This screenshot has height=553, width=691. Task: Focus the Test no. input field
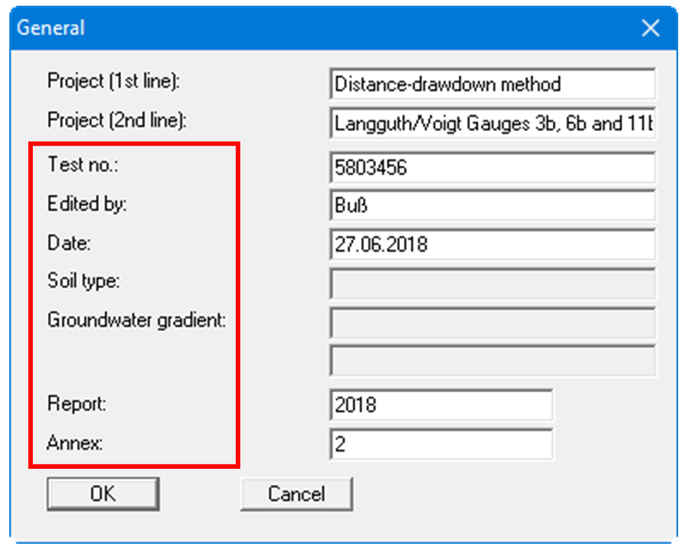tap(492, 168)
